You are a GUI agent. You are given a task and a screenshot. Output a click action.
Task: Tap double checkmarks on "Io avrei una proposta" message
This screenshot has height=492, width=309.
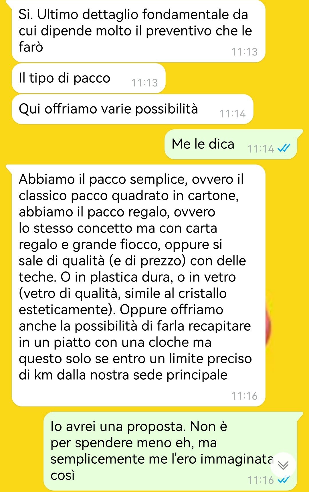(284, 479)
